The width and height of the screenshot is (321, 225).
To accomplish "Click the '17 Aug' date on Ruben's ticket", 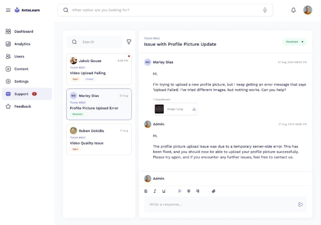I will pos(124,131).
